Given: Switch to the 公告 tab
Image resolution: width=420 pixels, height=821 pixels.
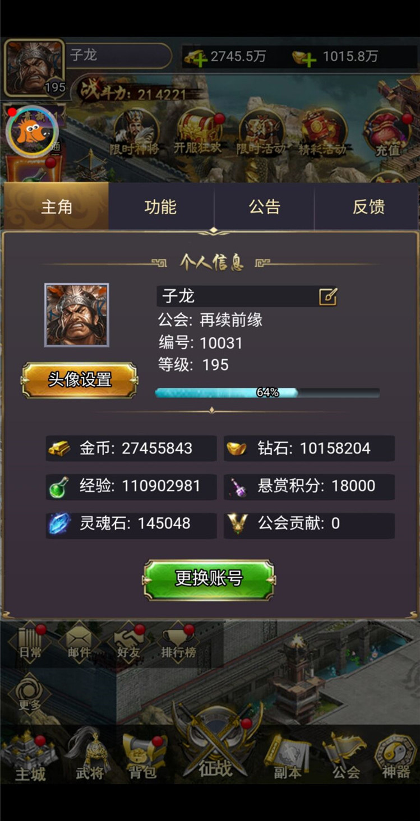Looking at the screenshot, I should [x=264, y=206].
